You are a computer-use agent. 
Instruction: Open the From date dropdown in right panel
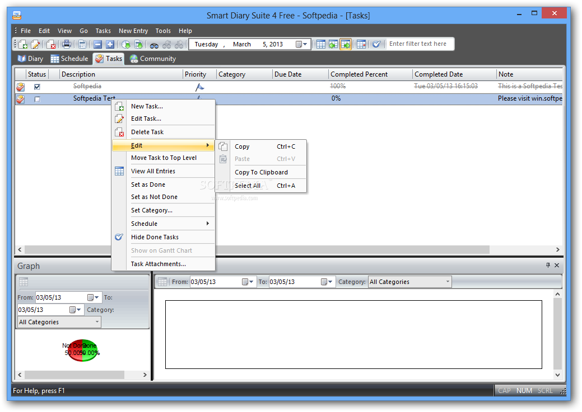click(248, 282)
